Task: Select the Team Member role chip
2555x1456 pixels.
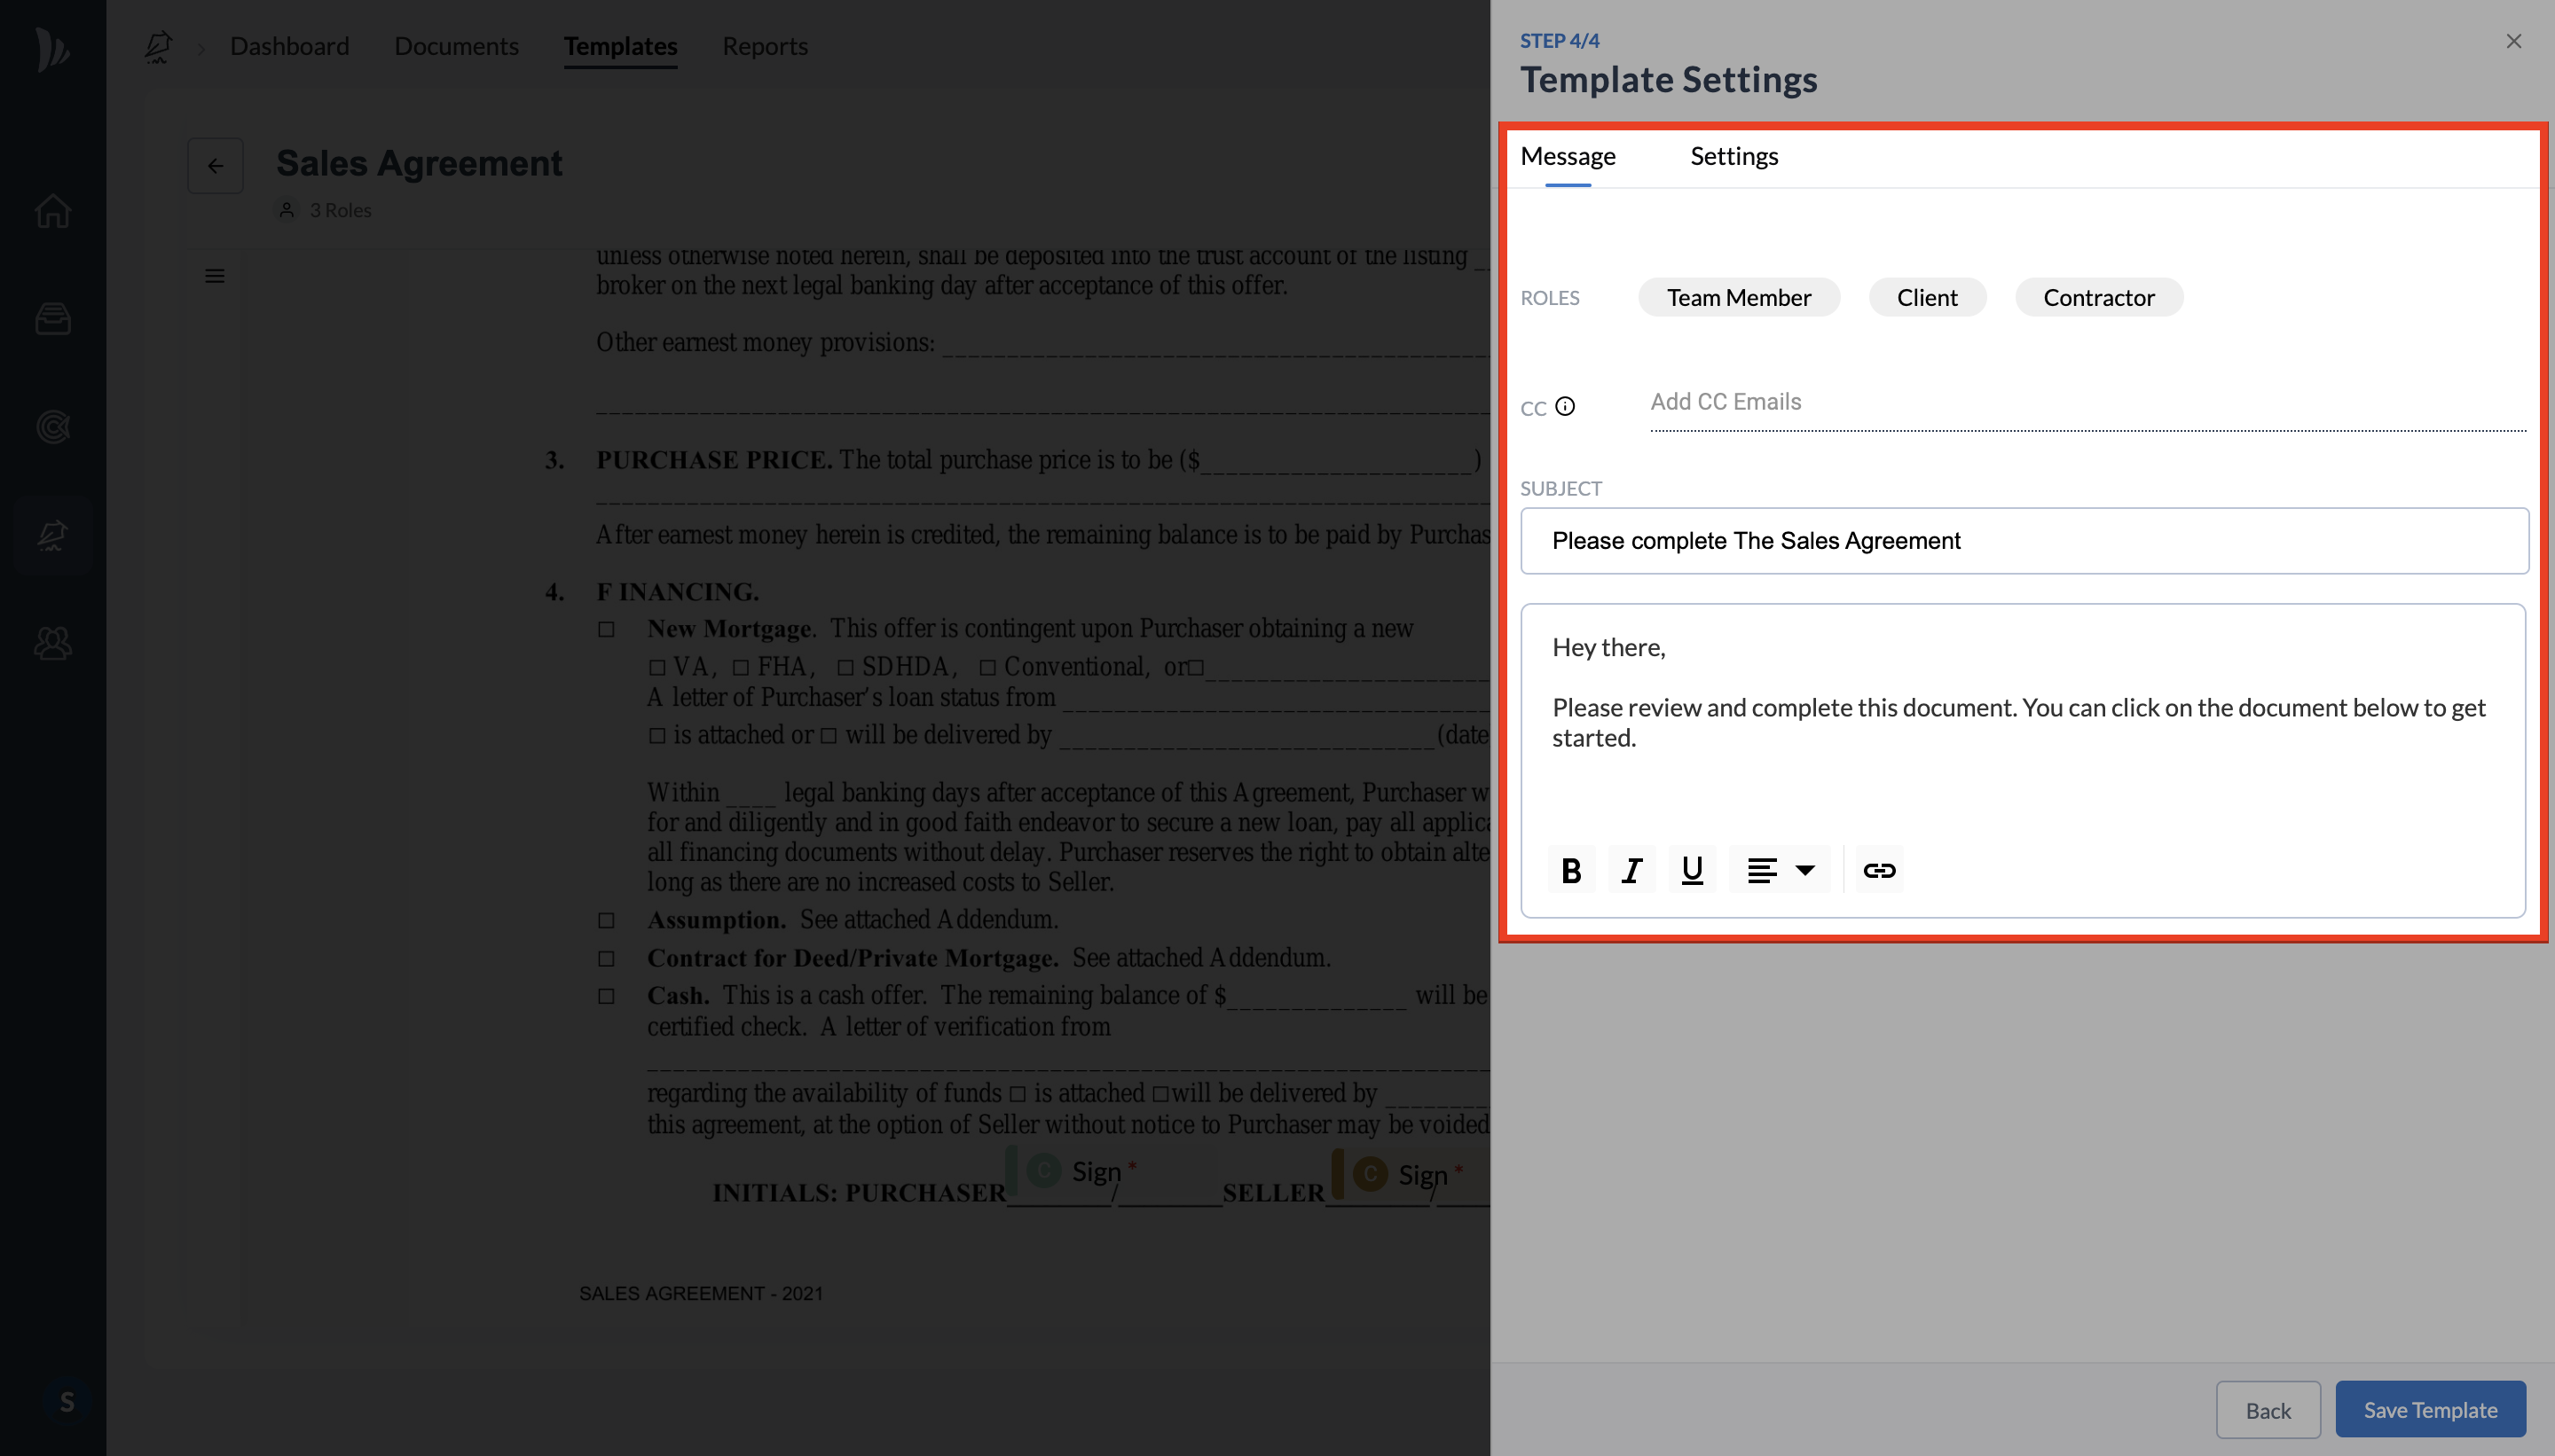Action: click(x=1739, y=297)
